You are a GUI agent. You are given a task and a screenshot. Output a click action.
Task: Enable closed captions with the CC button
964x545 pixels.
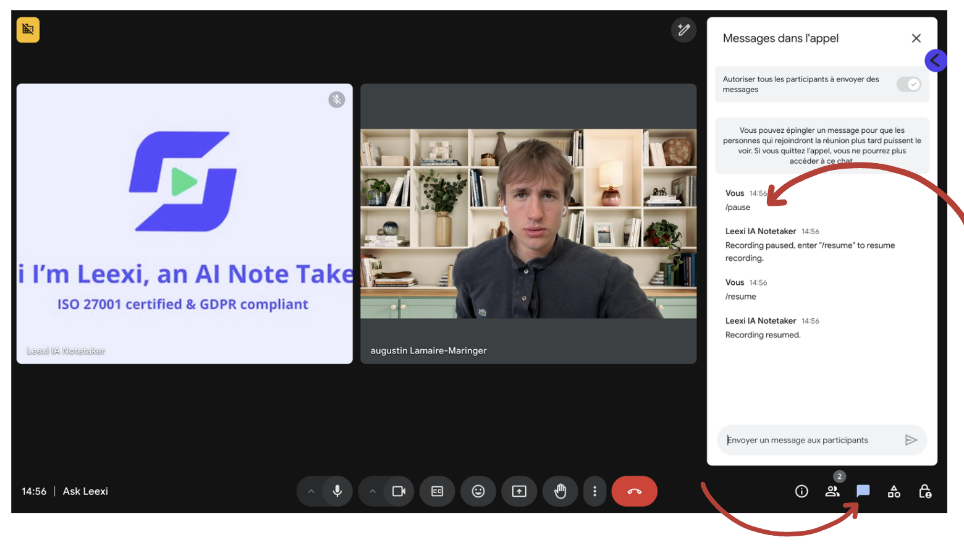click(438, 491)
